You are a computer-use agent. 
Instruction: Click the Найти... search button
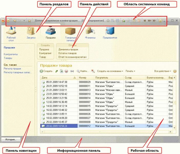pyautogui.click(x=83, y=71)
